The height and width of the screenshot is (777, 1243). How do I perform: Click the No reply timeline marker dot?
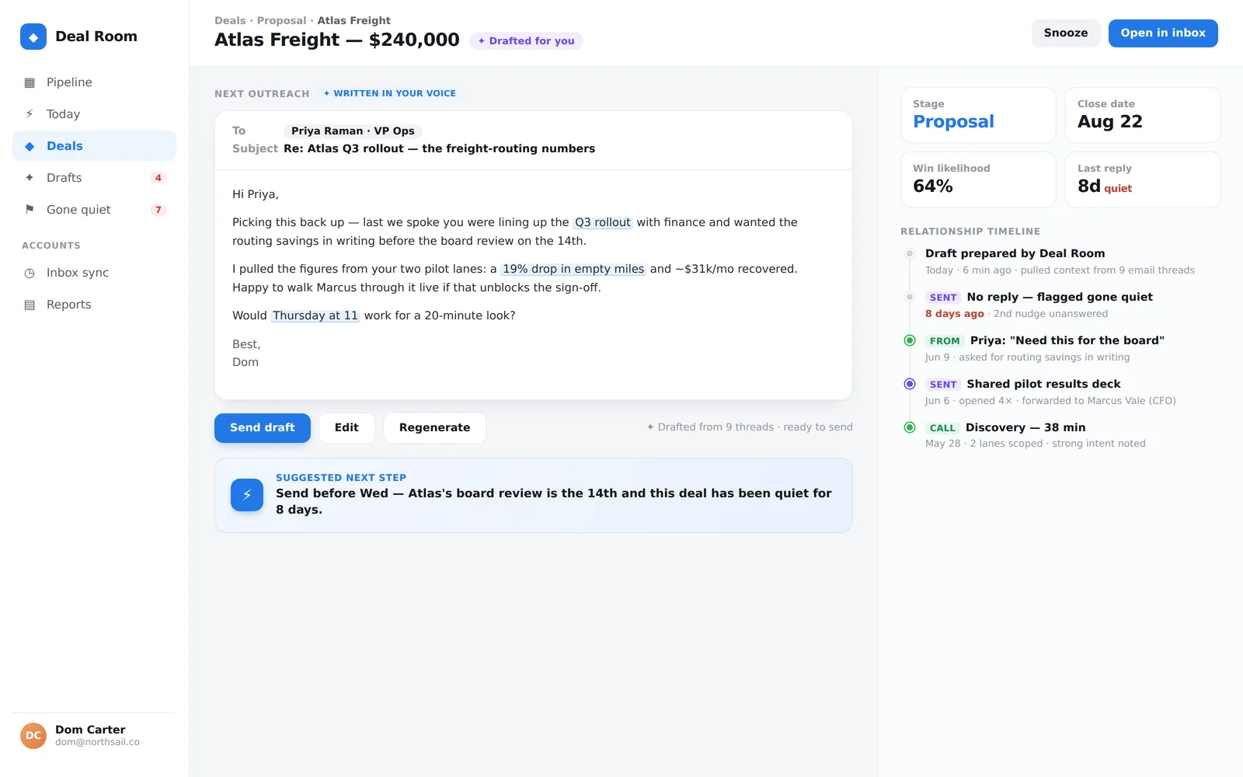pyautogui.click(x=910, y=297)
